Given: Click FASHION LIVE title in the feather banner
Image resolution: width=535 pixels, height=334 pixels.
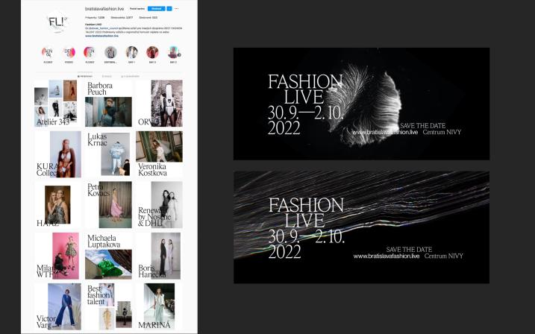Looking at the screenshot, I should point(304,89).
